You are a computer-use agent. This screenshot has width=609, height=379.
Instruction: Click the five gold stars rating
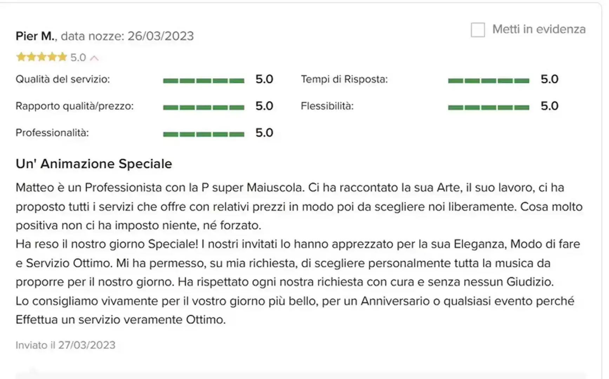coord(41,57)
